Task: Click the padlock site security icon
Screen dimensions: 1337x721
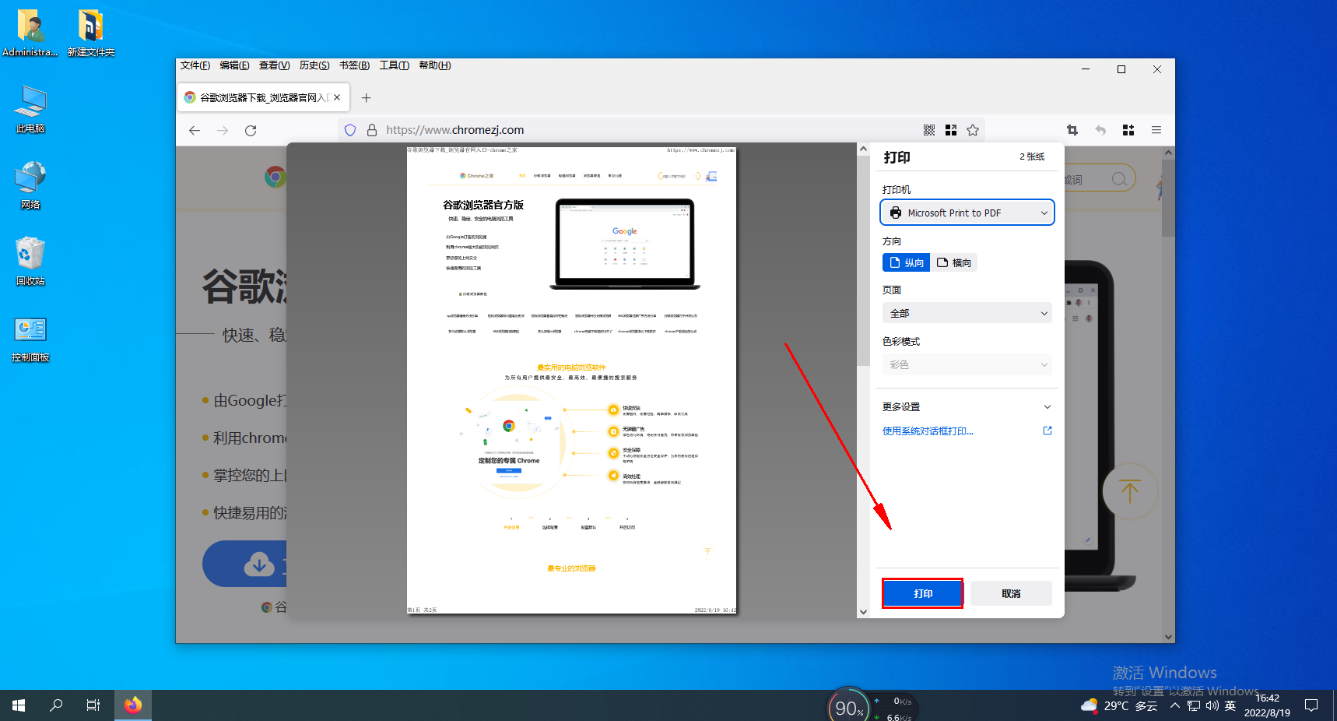Action: 372,130
